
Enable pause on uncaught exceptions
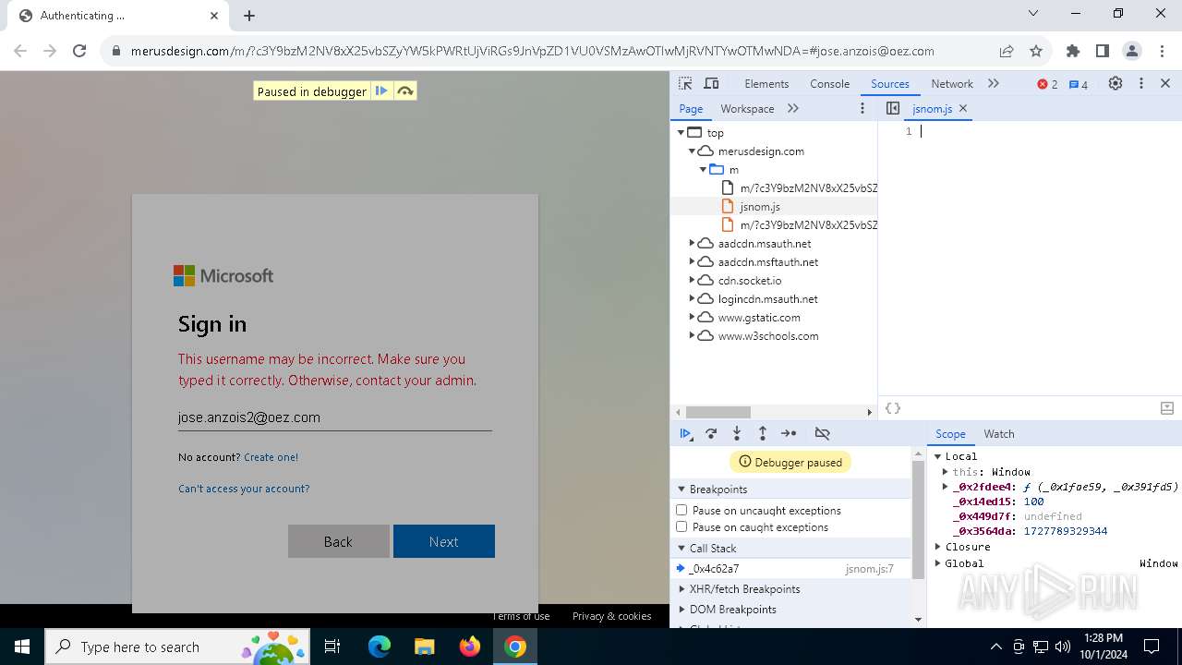tap(681, 510)
